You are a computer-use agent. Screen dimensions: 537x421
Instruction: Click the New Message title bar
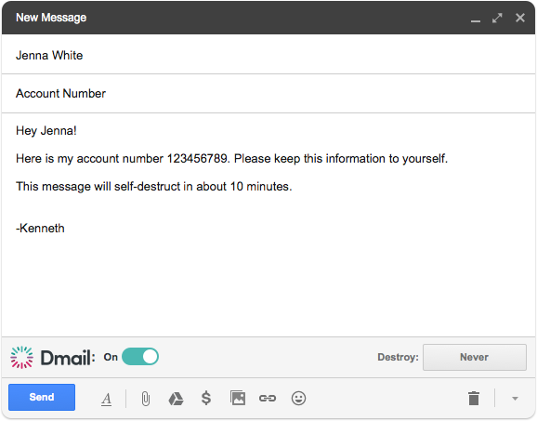point(268,18)
